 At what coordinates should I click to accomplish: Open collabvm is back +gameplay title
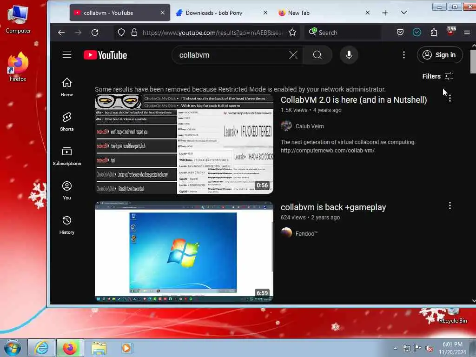[333, 207]
